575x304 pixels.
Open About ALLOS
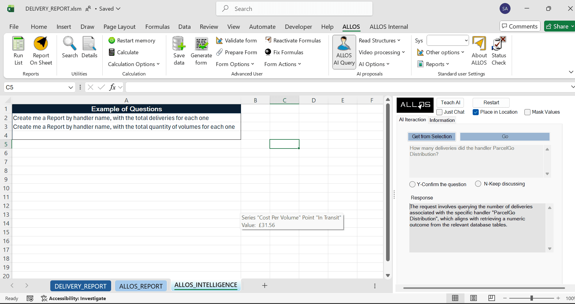pos(479,51)
